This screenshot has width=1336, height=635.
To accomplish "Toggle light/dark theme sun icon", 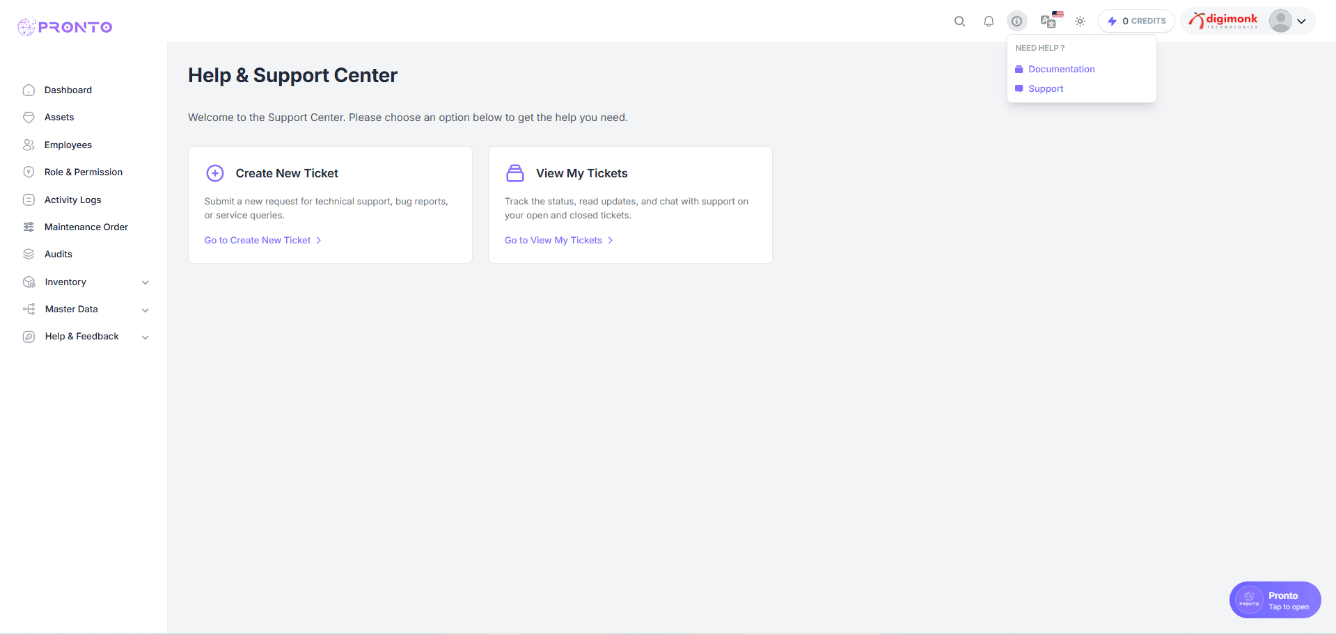I will click(1080, 22).
